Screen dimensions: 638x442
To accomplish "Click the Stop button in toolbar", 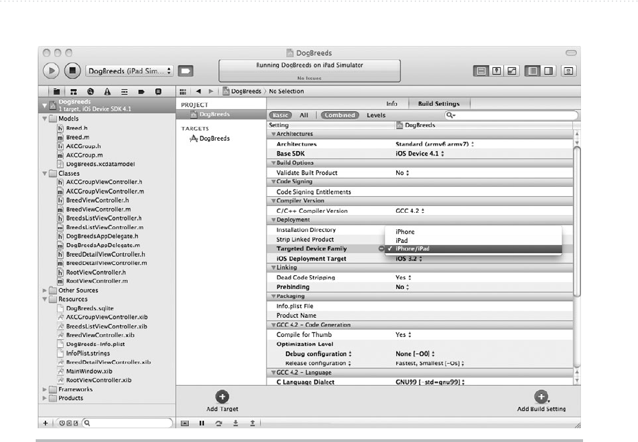I will tap(72, 71).
